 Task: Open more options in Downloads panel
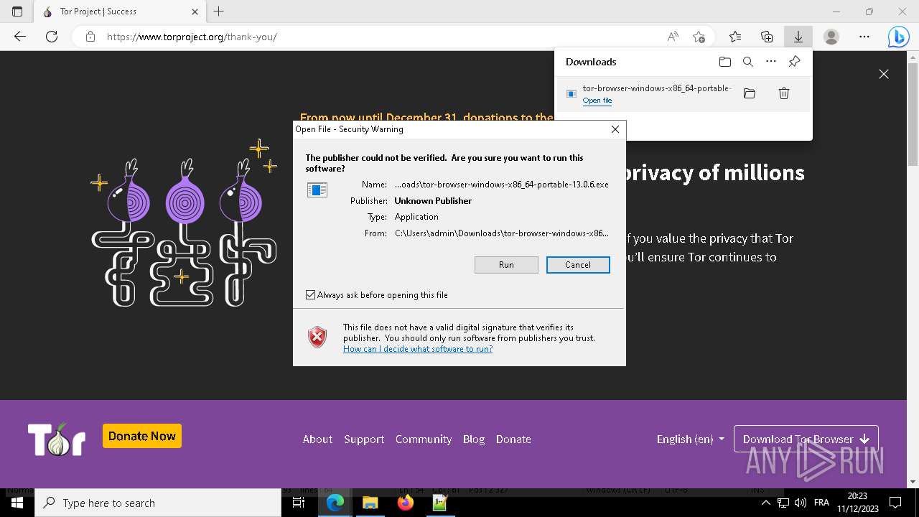tap(771, 62)
